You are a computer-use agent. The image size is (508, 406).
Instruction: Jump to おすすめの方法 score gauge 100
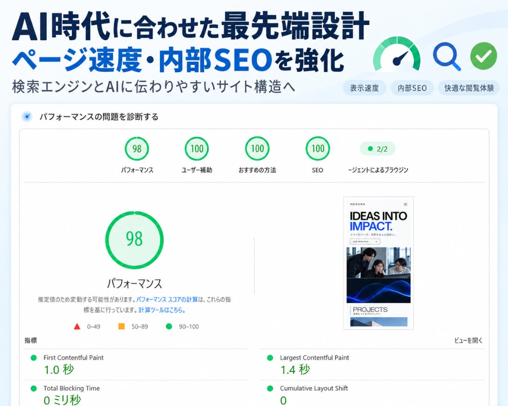click(257, 149)
